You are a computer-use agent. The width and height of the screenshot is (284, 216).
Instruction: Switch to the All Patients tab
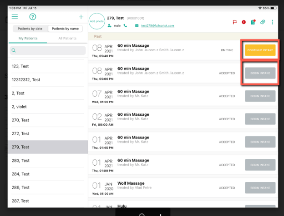point(67,39)
